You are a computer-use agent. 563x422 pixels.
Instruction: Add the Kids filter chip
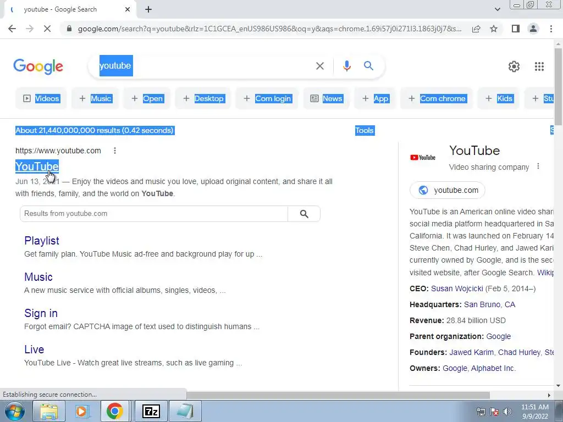point(498,98)
